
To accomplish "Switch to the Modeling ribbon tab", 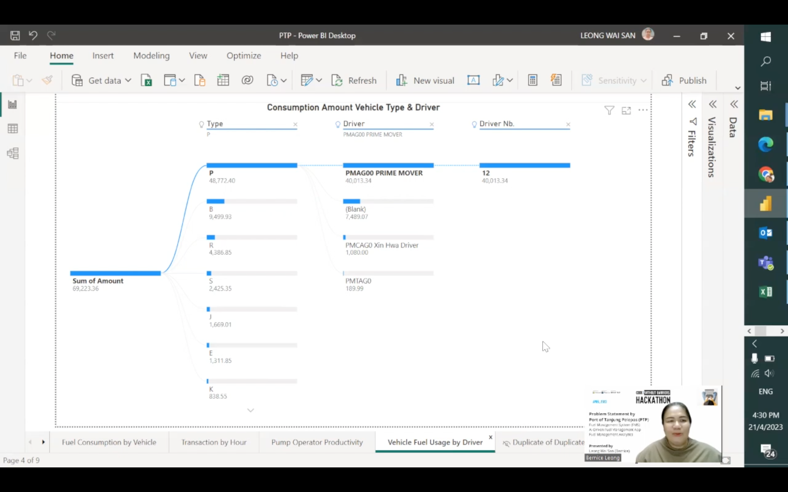I will pyautogui.click(x=151, y=56).
